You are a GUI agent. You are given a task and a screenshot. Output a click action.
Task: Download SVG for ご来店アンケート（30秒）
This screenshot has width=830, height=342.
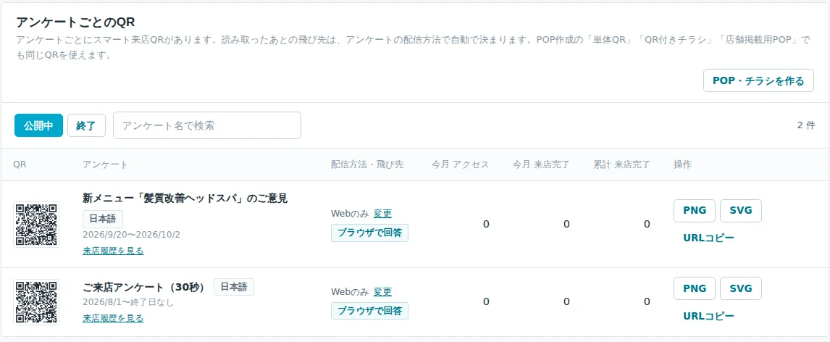tap(740, 288)
